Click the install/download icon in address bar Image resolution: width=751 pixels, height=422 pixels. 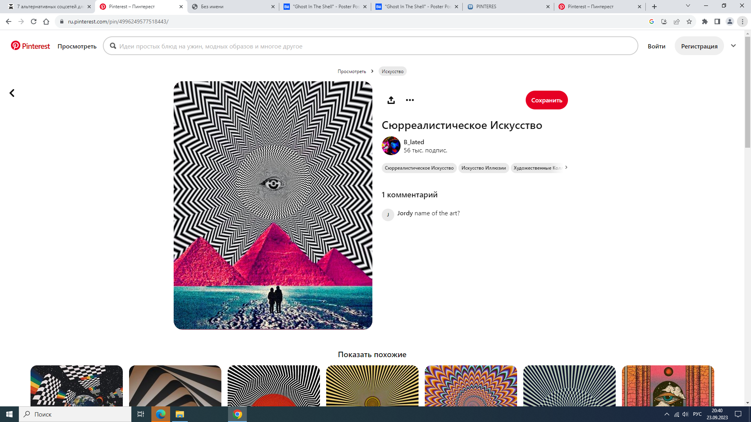(x=664, y=21)
